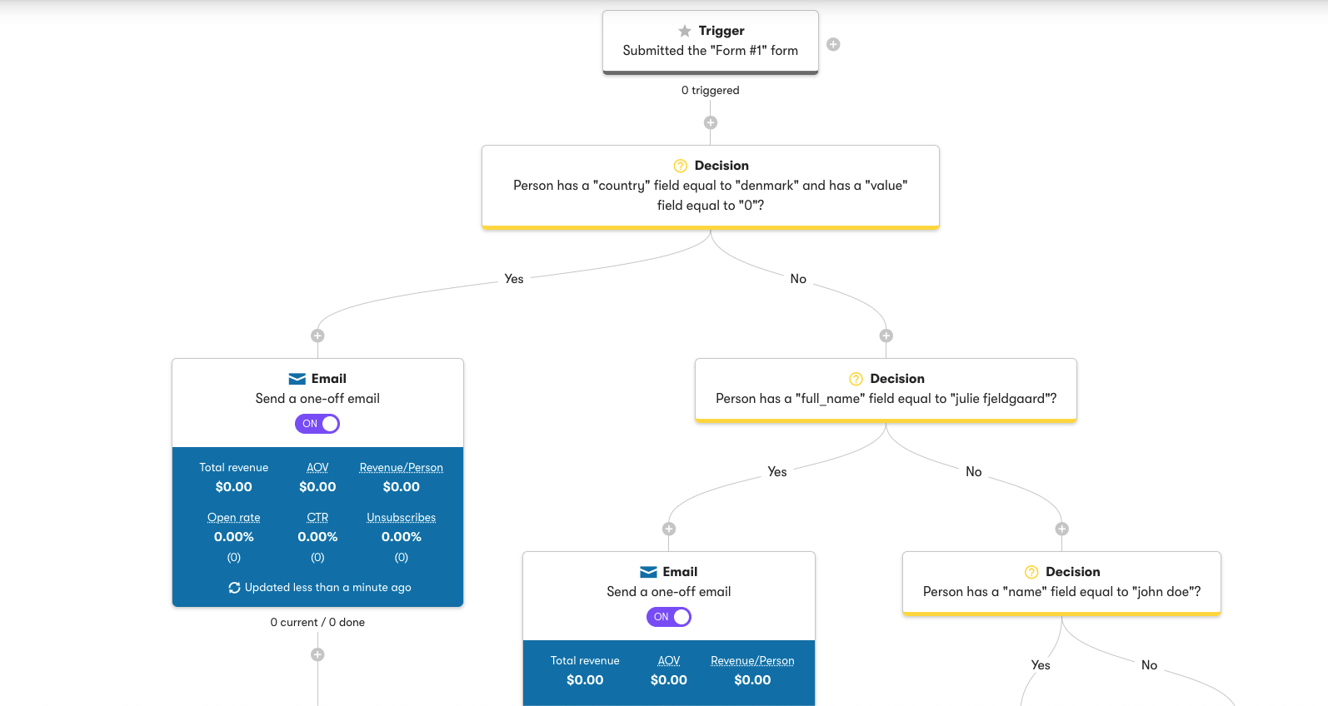Click the CTR label in left Email stats

[317, 518]
